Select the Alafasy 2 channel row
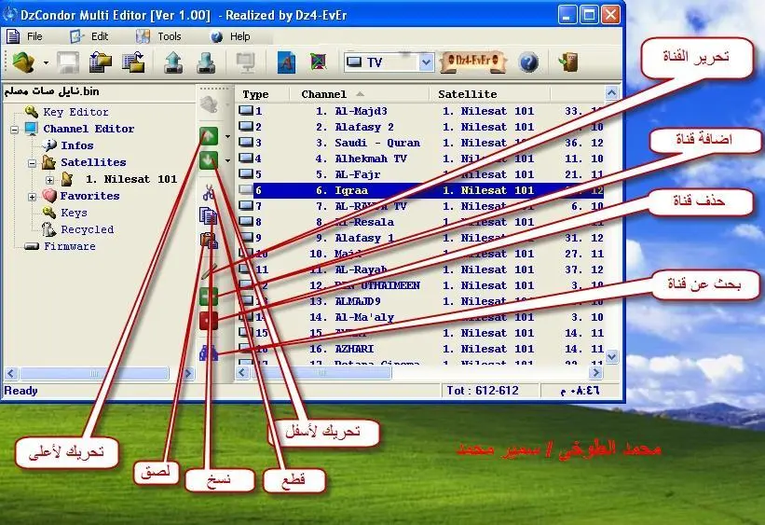Viewport: 765px width, 525px height. coord(420,127)
